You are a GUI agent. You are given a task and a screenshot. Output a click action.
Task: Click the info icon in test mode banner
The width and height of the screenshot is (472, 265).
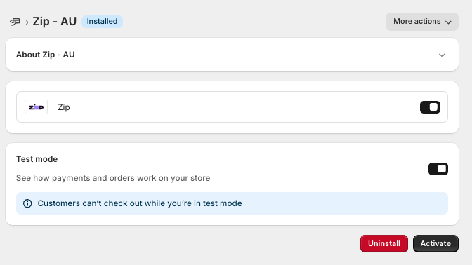[x=27, y=203]
